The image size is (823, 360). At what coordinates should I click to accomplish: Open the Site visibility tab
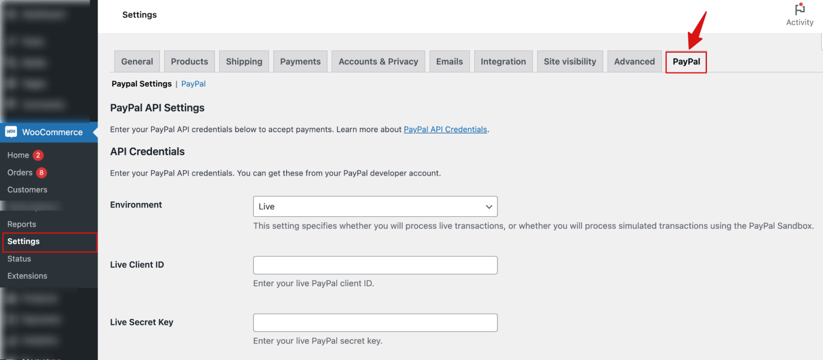pyautogui.click(x=570, y=61)
